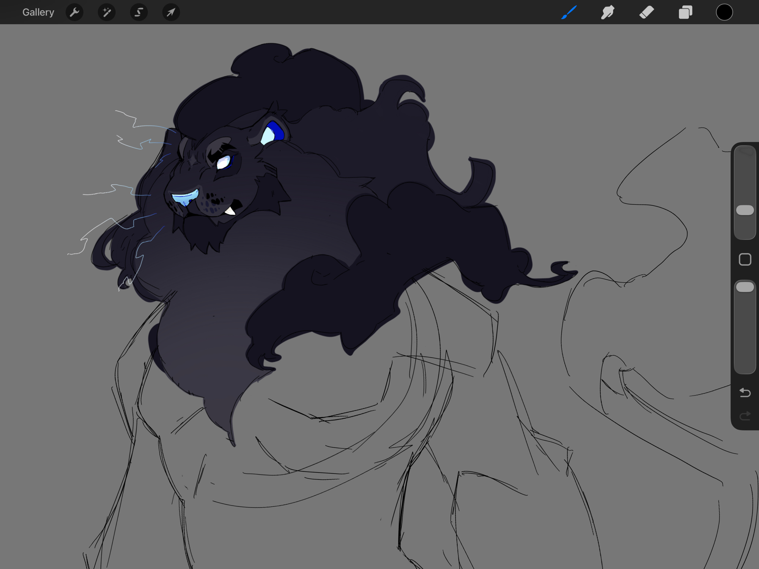Image resolution: width=759 pixels, height=569 pixels.
Task: Click the brush opacity slider handle
Action: point(745,287)
